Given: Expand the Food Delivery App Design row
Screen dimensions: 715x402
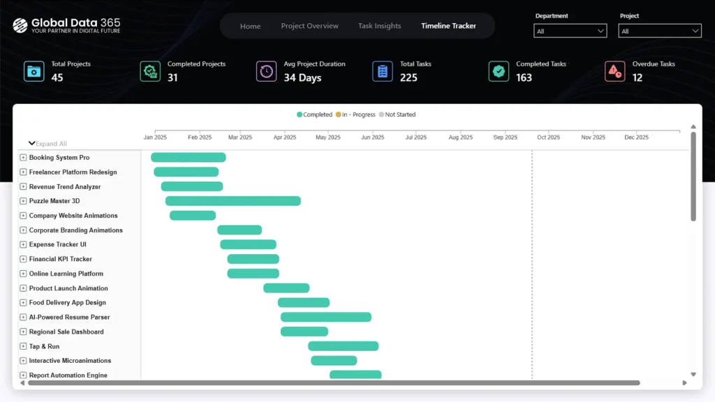Looking at the screenshot, I should 23,303.
